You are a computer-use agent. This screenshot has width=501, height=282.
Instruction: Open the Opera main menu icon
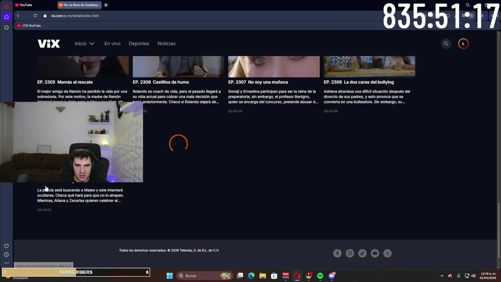tap(6, 6)
